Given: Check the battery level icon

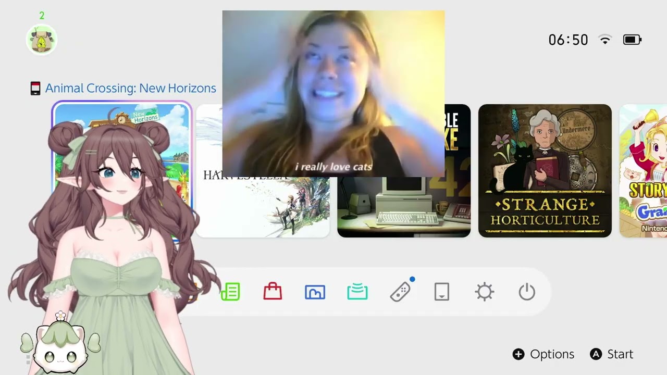Looking at the screenshot, I should click(632, 40).
